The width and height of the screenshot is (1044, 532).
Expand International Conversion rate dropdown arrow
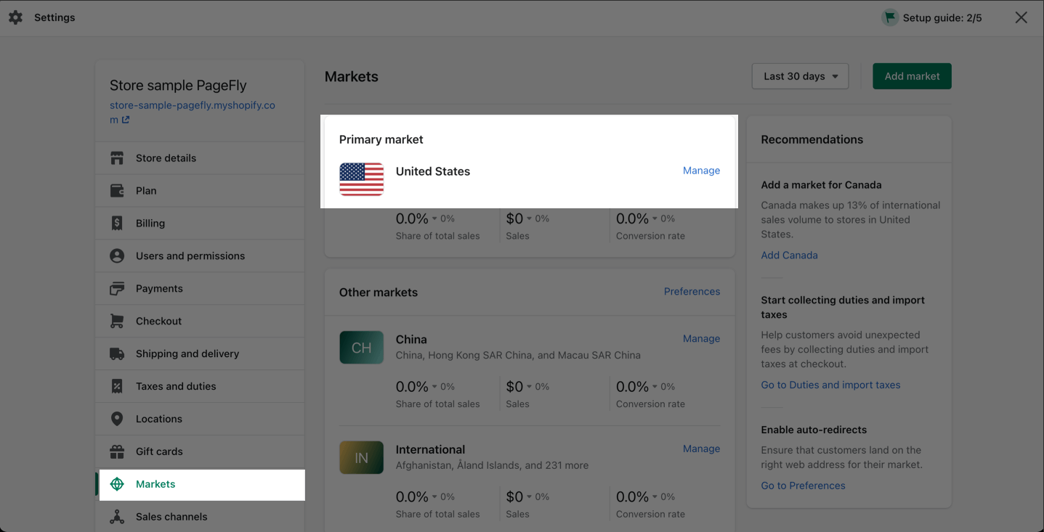click(655, 497)
